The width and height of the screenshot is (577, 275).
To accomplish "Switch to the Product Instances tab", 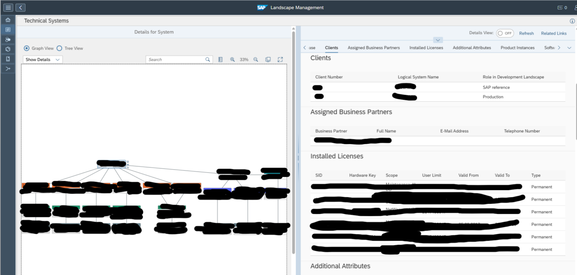I will (517, 48).
